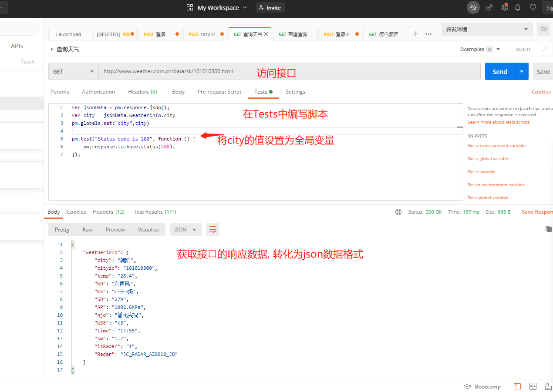
Task: Switch to two-pane view icon
Action: pyautogui.click(x=533, y=386)
